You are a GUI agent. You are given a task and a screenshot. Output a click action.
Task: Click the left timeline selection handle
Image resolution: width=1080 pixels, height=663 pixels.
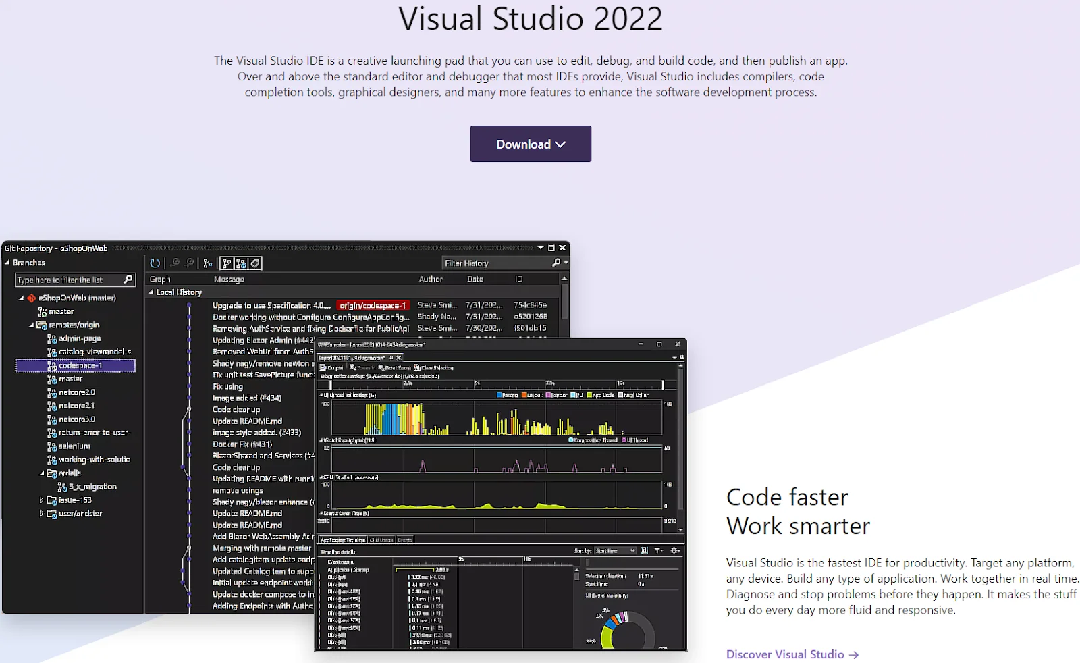click(x=330, y=385)
